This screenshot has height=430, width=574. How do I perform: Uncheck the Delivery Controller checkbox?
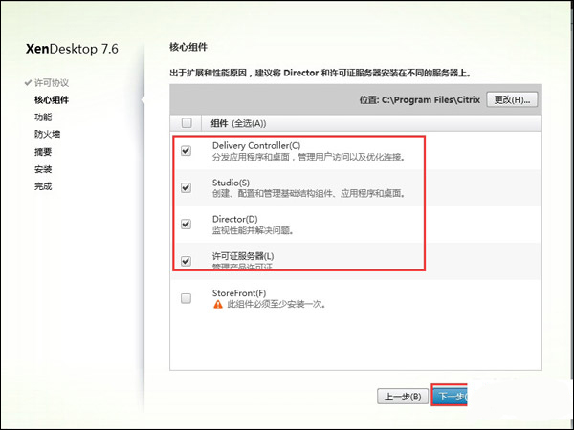click(x=186, y=150)
